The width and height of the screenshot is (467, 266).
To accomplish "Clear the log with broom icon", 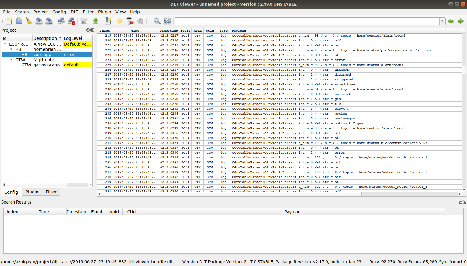I will click(29, 21).
